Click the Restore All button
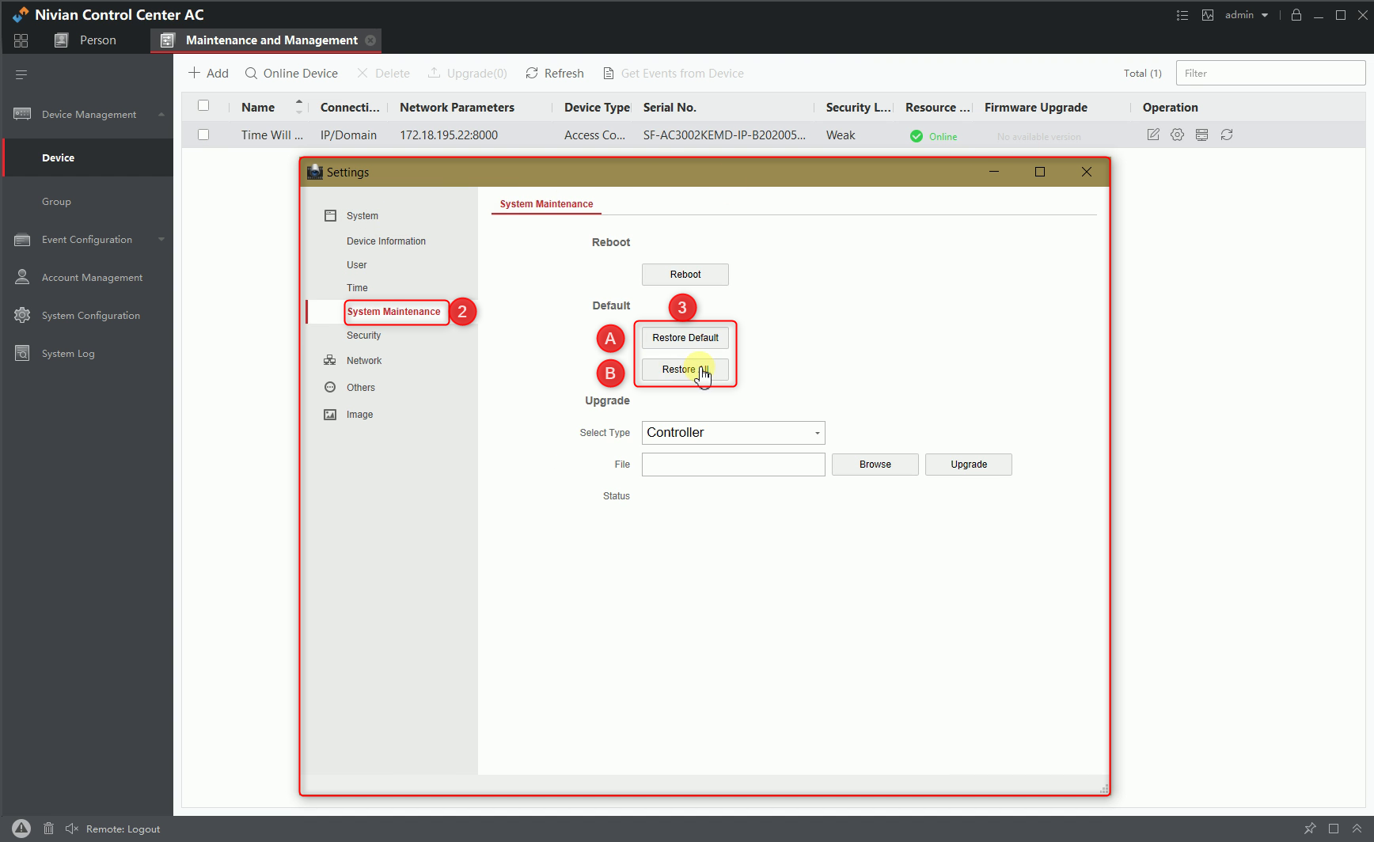This screenshot has height=842, width=1374. coord(685,370)
